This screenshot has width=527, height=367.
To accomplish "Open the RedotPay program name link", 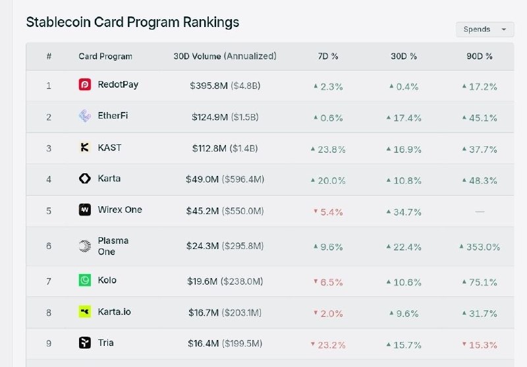I will click(118, 85).
